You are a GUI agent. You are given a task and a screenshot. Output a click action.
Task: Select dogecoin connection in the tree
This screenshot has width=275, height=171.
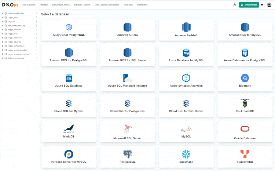(x=11, y=22)
